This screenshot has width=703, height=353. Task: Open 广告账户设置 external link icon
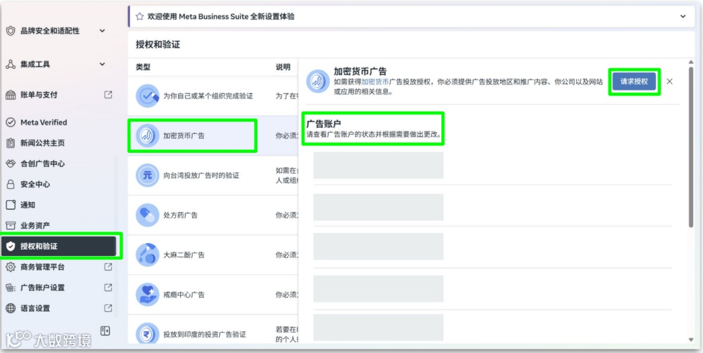point(108,287)
